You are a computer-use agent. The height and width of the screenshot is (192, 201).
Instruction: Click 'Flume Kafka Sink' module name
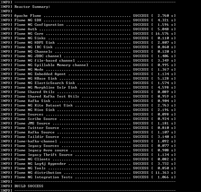click(x=32, y=101)
